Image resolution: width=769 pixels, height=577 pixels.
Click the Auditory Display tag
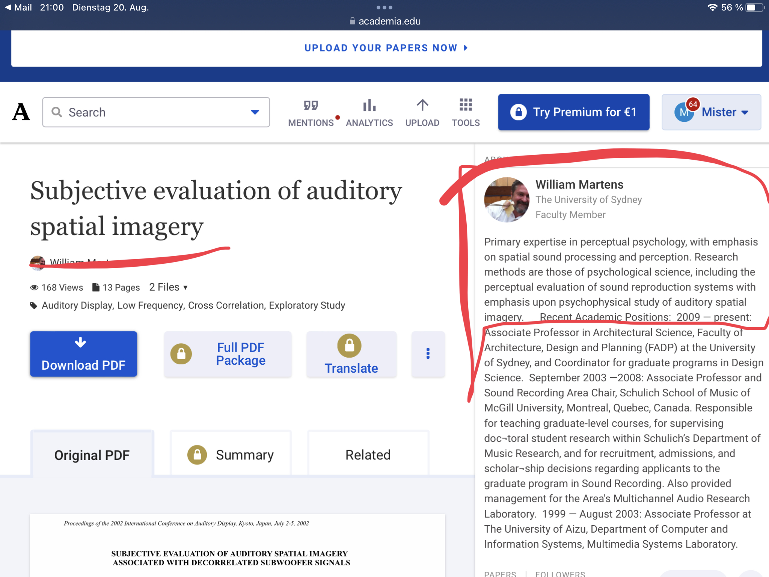[77, 305]
